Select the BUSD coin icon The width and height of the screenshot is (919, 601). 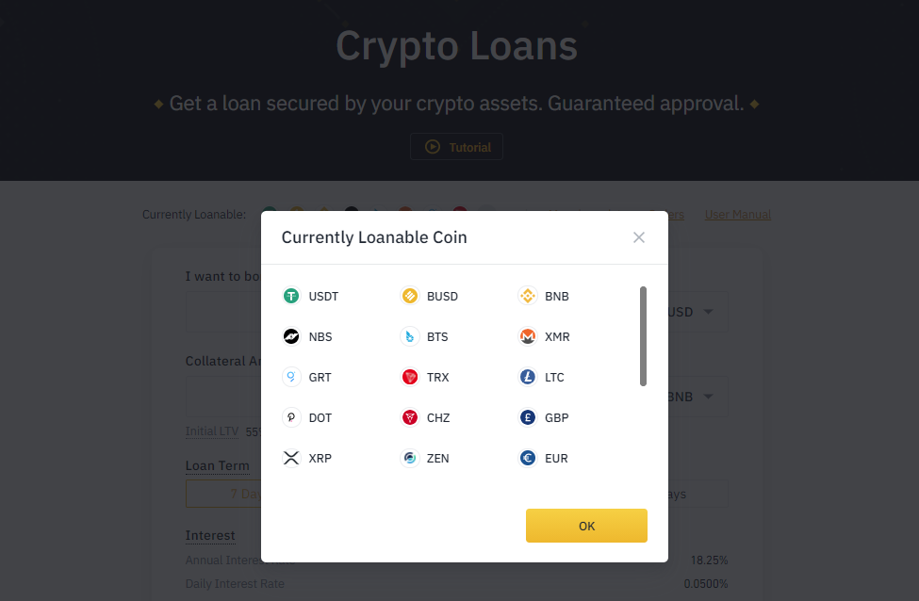409,296
